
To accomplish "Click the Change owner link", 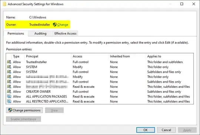I will (63, 25).
